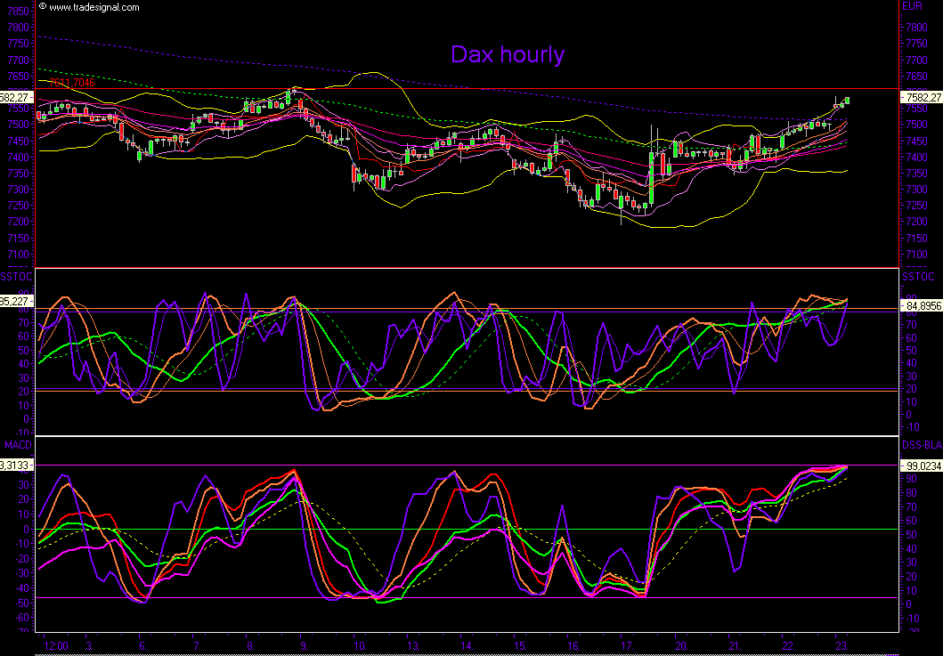The image size is (943, 656).
Task: Click the copyright symbol before tradesignal
Action: (x=42, y=6)
